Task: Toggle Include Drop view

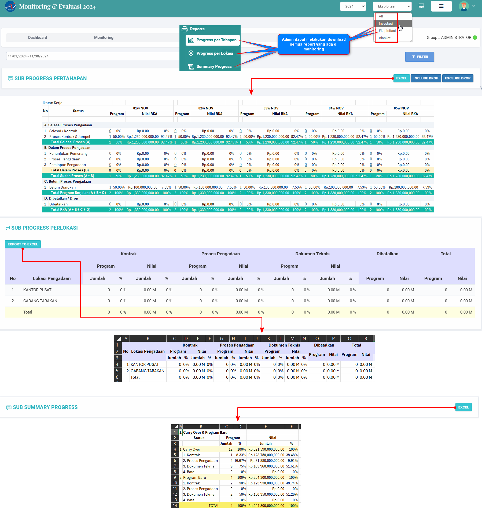Action: (x=425, y=78)
